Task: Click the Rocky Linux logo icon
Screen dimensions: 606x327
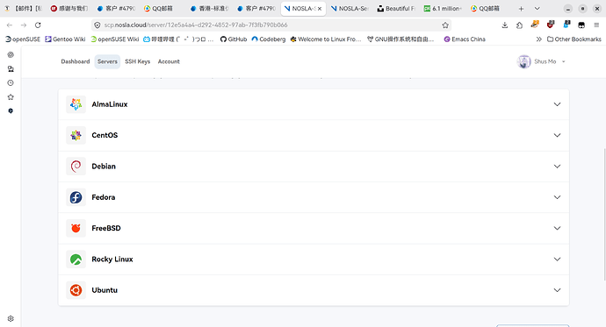Action: 76,259
